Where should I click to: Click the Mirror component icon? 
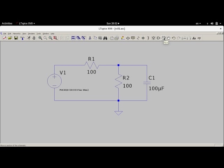click(189, 38)
